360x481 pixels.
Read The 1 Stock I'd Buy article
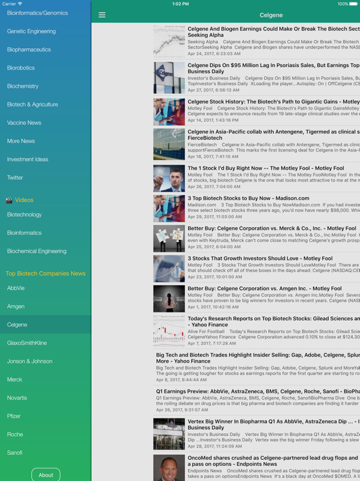click(x=256, y=177)
